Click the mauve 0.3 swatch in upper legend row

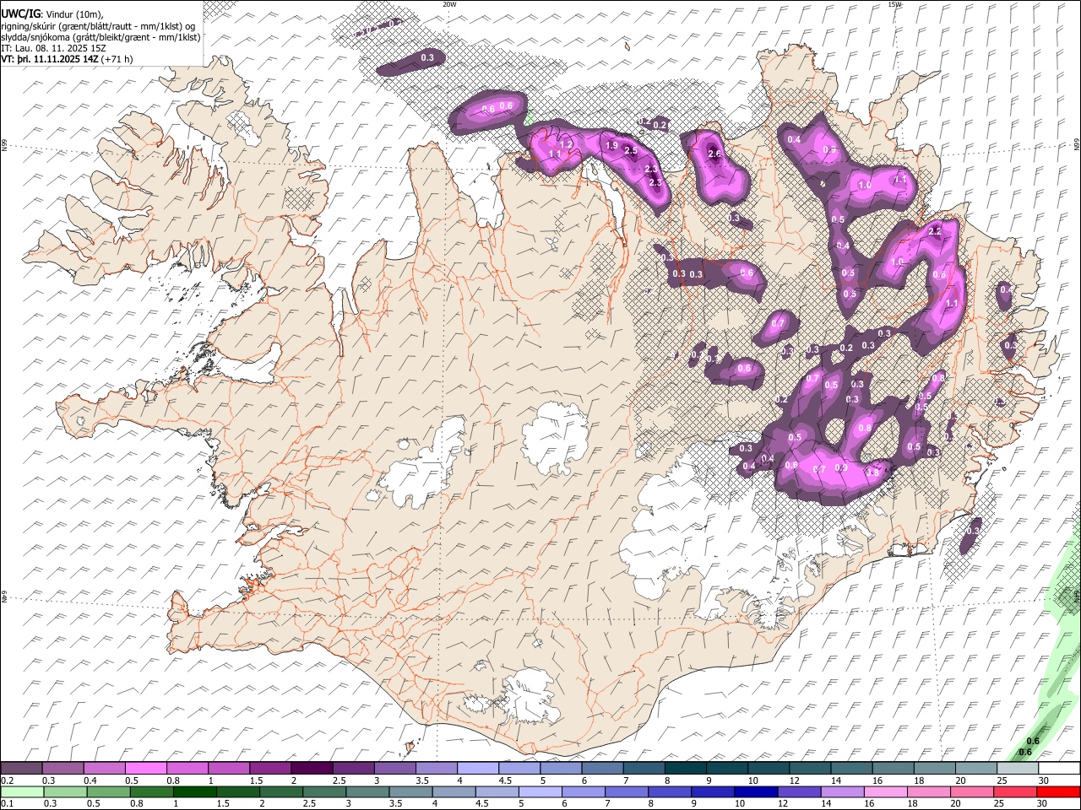coord(62,769)
